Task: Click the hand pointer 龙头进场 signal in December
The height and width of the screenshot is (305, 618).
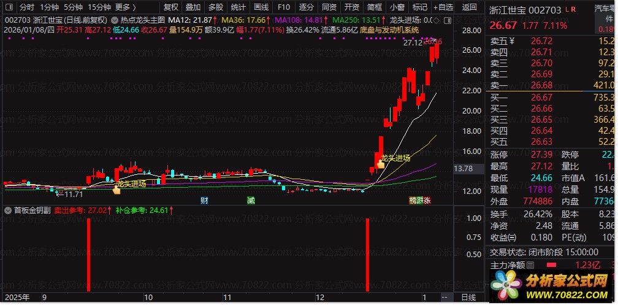Action: (380, 164)
